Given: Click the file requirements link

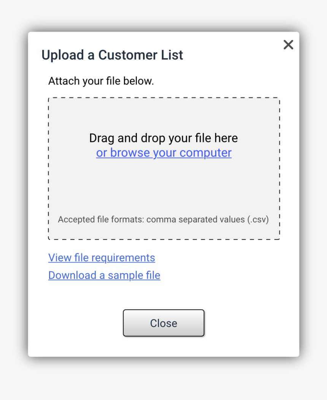Looking at the screenshot, I should 101,258.
